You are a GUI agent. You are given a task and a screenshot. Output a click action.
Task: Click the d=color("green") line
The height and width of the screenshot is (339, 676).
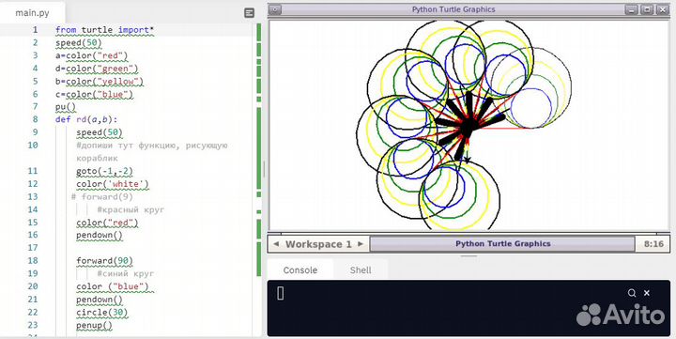click(x=97, y=69)
